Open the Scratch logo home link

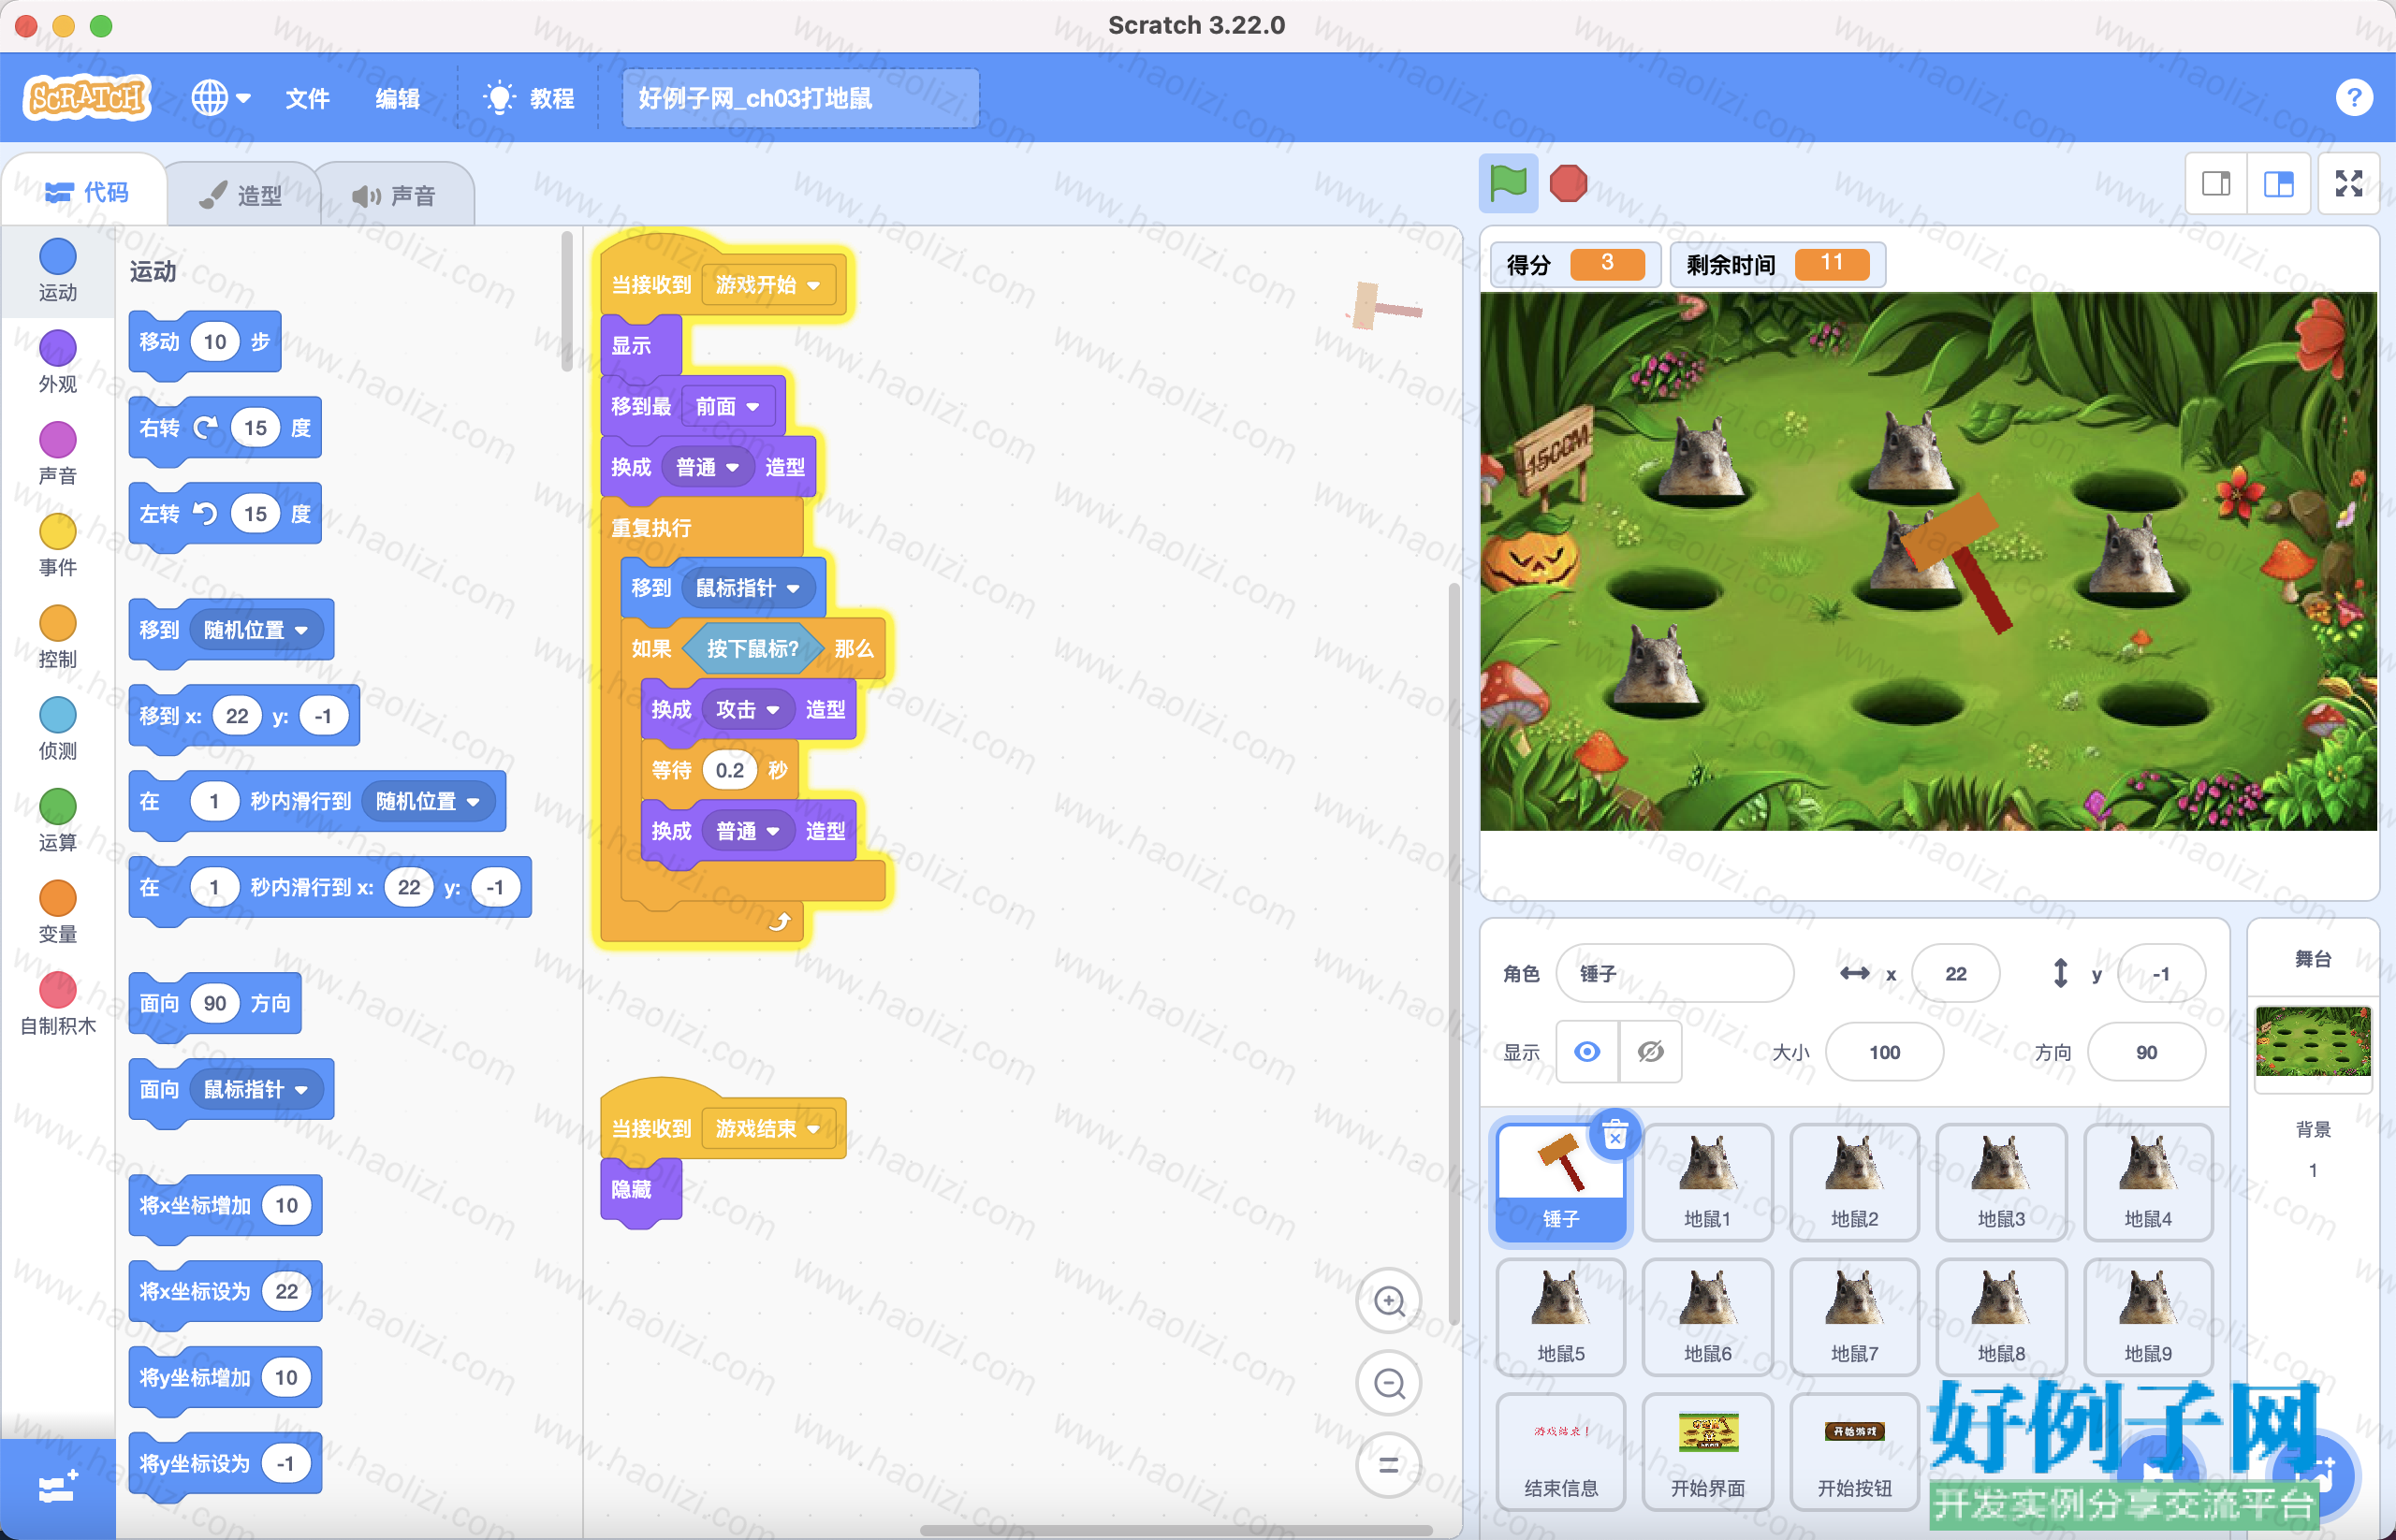[x=88, y=97]
